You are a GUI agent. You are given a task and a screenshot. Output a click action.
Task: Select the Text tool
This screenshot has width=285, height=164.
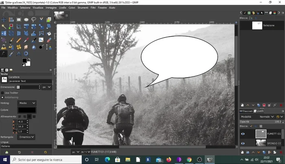(x=4, y=54)
